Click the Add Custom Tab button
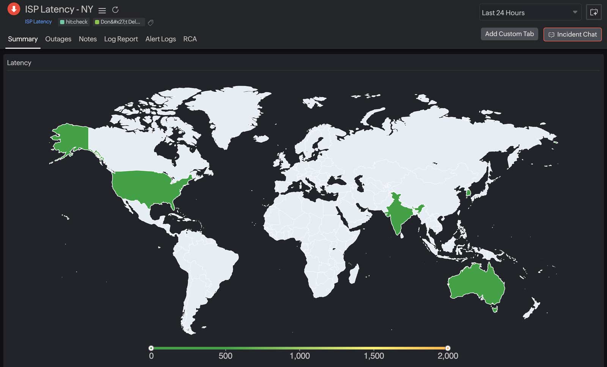The height and width of the screenshot is (367, 607). 509,34
